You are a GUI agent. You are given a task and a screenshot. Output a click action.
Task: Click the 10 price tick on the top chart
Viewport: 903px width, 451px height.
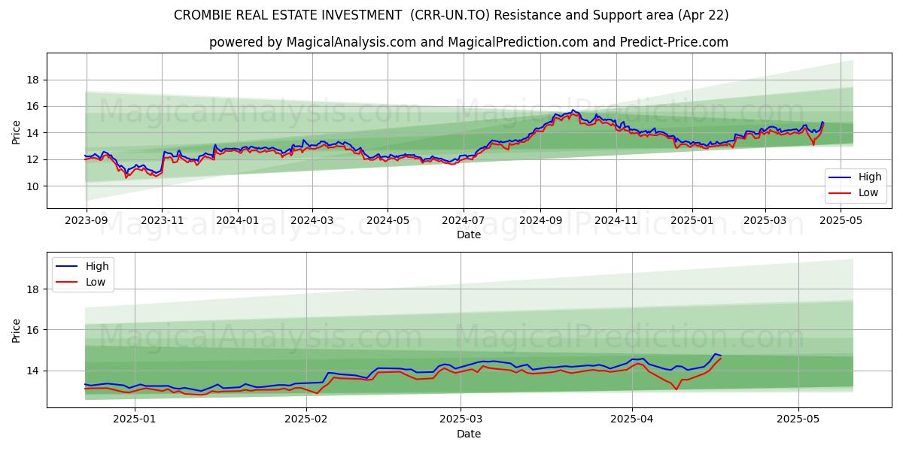click(35, 186)
